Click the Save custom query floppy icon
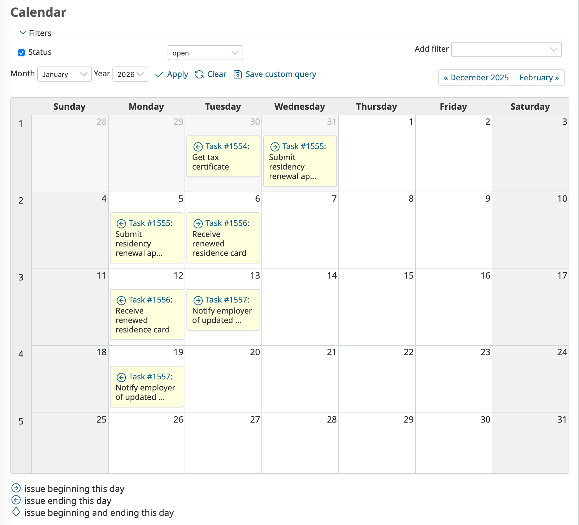This screenshot has width=579, height=525. coord(238,74)
